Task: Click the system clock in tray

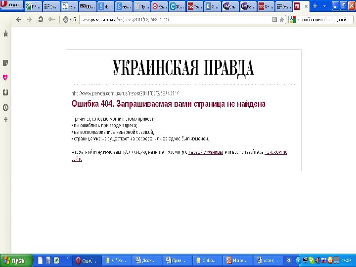Action: coord(347,261)
